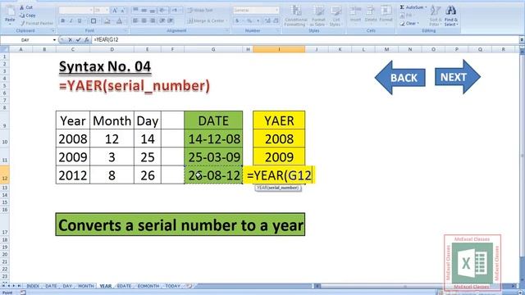The width and height of the screenshot is (525, 295).
Task: Switch to the DATE sheet tab
Action: pyautogui.click(x=51, y=286)
